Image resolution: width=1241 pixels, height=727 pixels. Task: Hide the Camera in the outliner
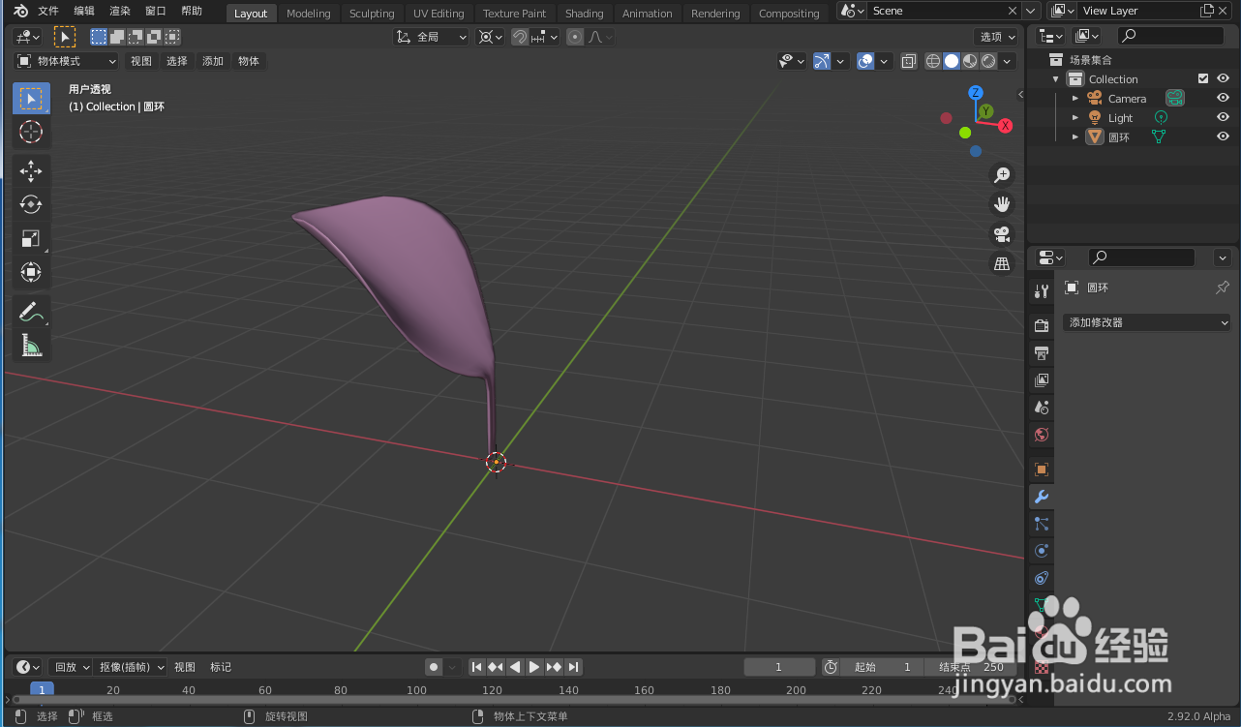pyautogui.click(x=1223, y=98)
